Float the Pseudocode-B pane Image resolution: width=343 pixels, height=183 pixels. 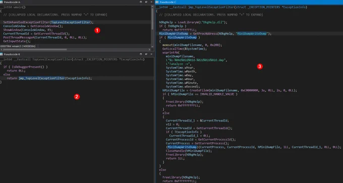[x=146, y=54]
